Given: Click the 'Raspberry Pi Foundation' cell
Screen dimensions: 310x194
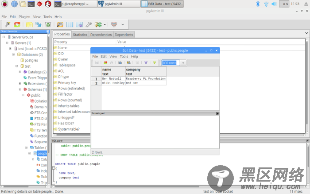Looking at the screenshot, I should click(x=146, y=79).
